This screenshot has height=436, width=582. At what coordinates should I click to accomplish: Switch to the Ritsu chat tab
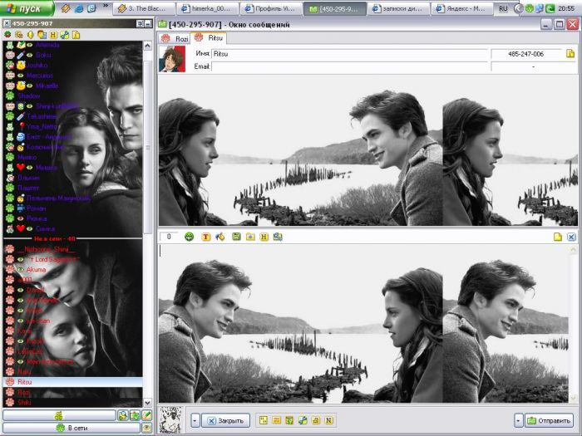[209, 38]
